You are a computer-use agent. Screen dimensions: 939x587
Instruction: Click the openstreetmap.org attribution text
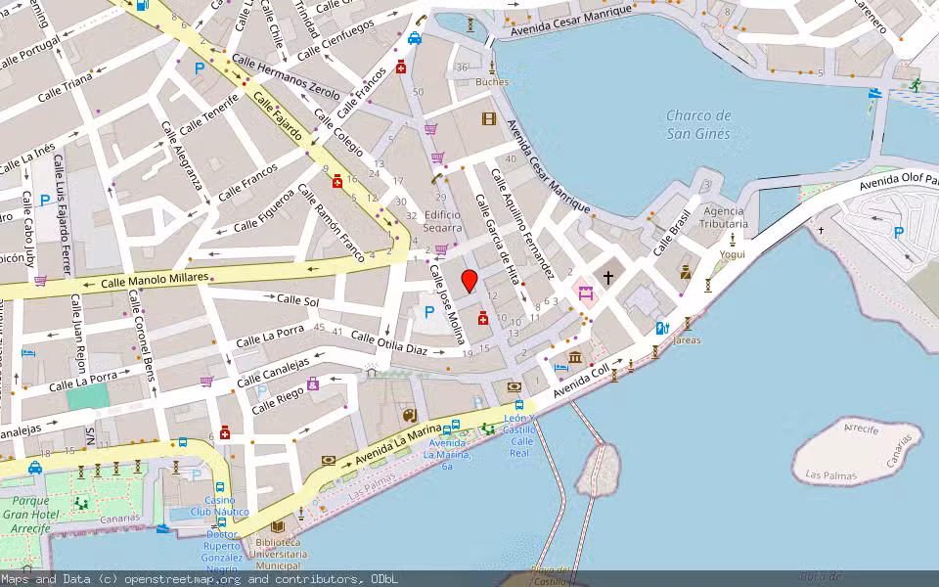182,579
